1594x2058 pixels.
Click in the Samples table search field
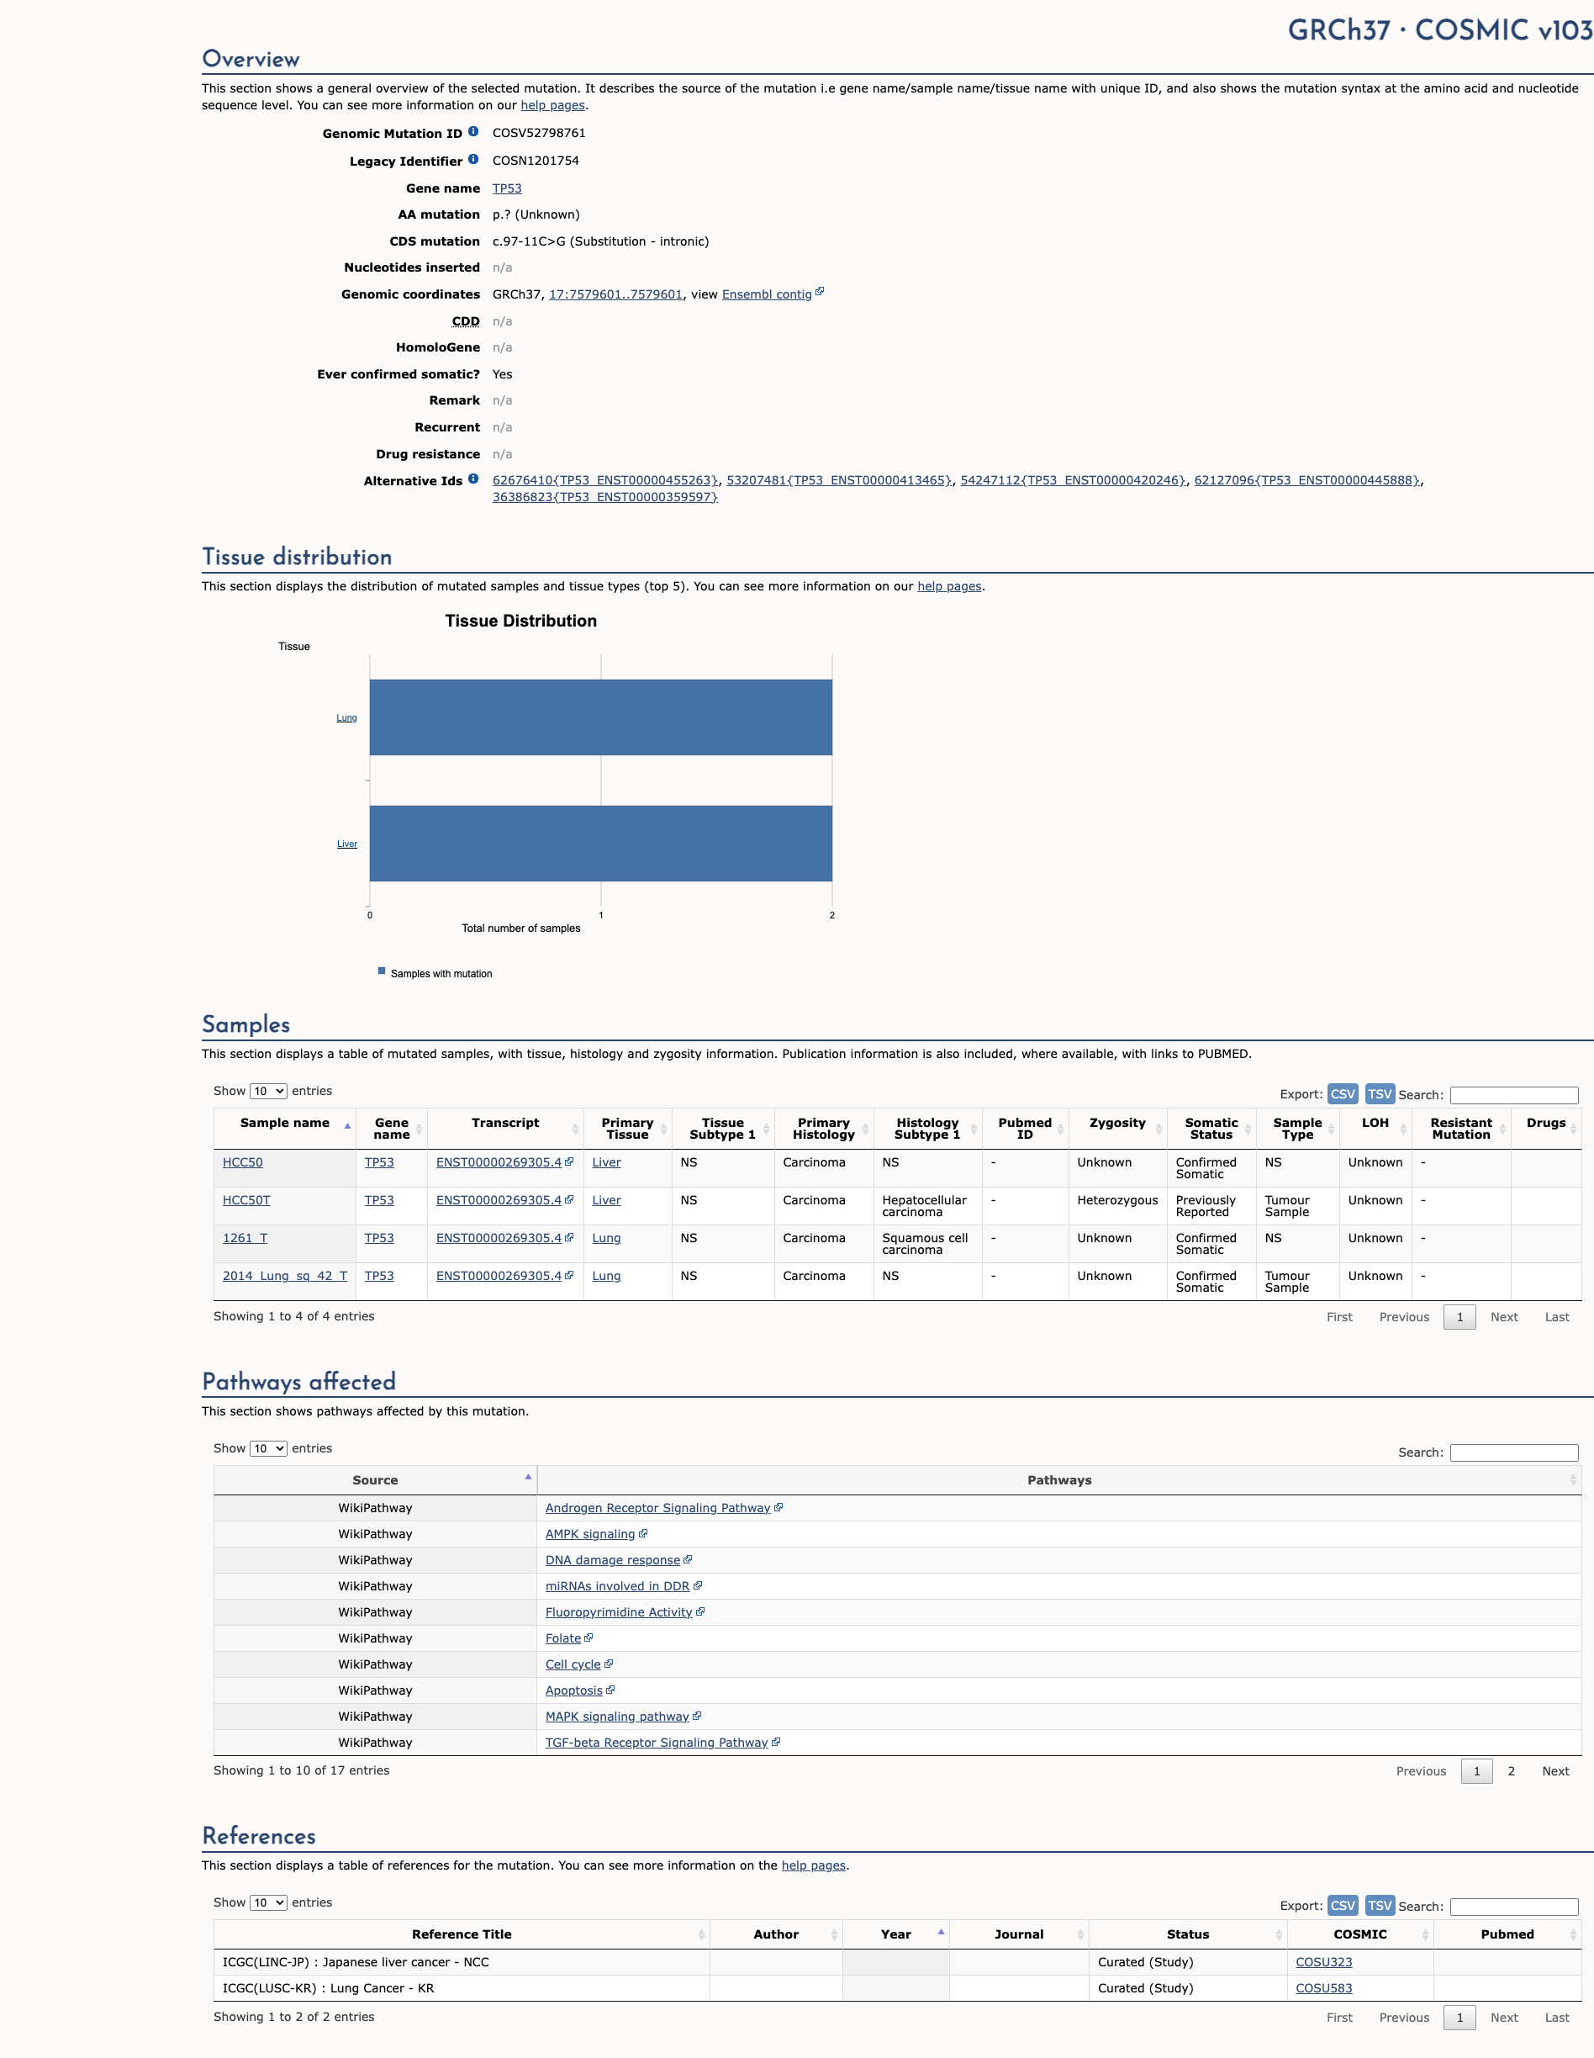[x=1514, y=1095]
